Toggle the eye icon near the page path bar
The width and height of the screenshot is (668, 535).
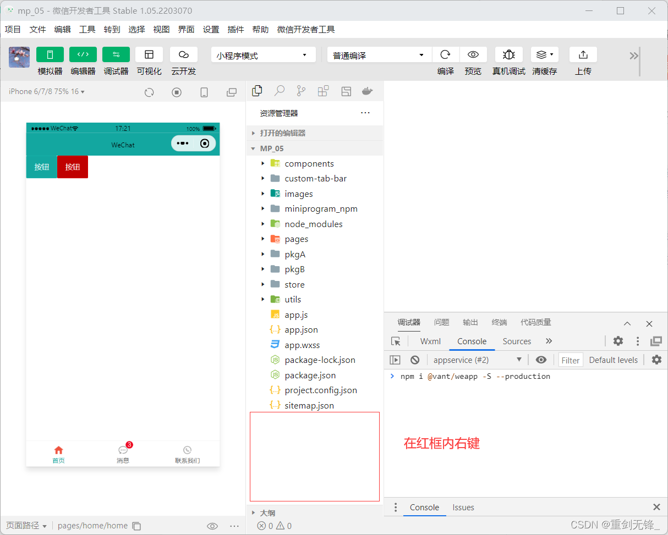pyautogui.click(x=212, y=526)
